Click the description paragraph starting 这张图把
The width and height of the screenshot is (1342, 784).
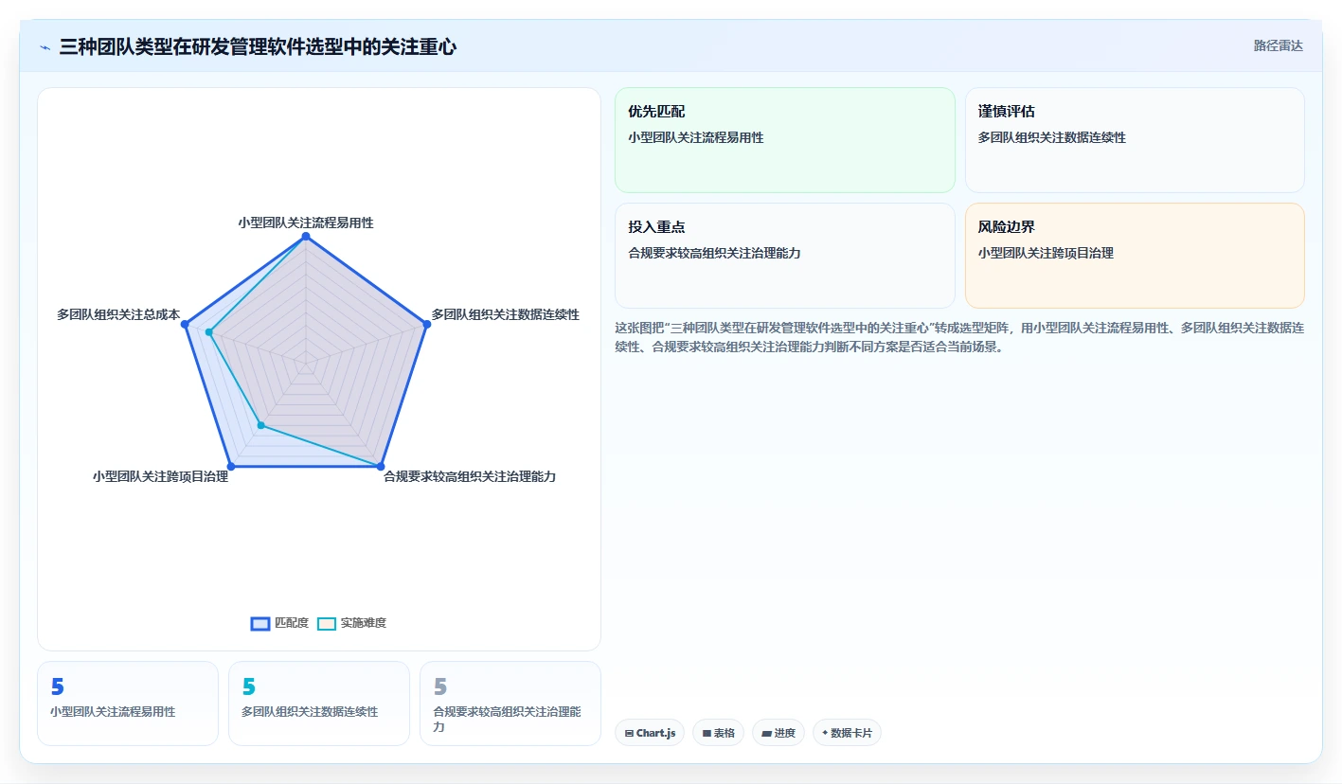coord(959,337)
